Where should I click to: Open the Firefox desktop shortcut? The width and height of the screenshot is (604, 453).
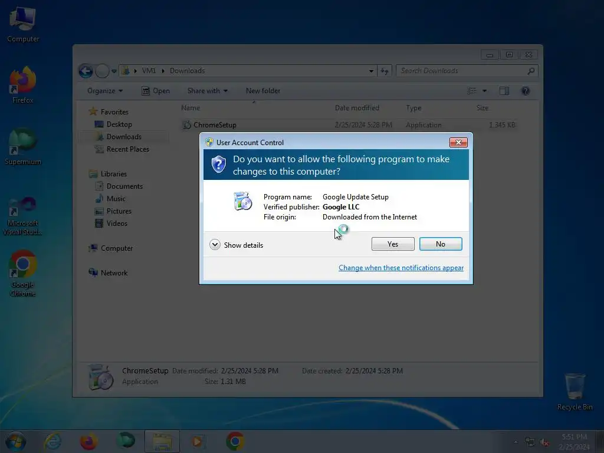coord(23,85)
